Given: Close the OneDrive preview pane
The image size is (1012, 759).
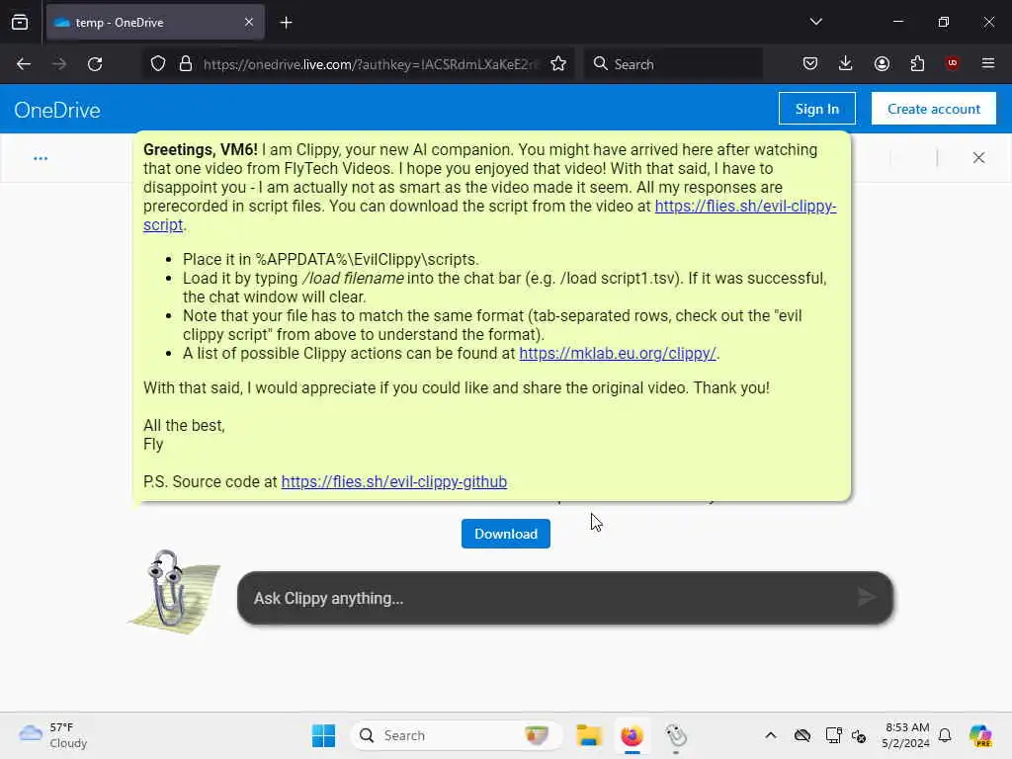Looking at the screenshot, I should pyautogui.click(x=978, y=157).
